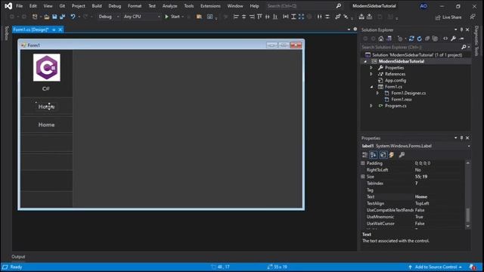
Task: Select Form1.resx in Solution Explorer
Action: [402, 99]
